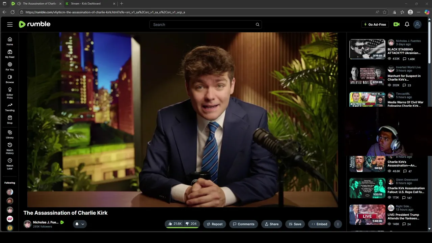The height and width of the screenshot is (243, 432).
Task: Click the search magnifier icon
Action: [258, 24]
